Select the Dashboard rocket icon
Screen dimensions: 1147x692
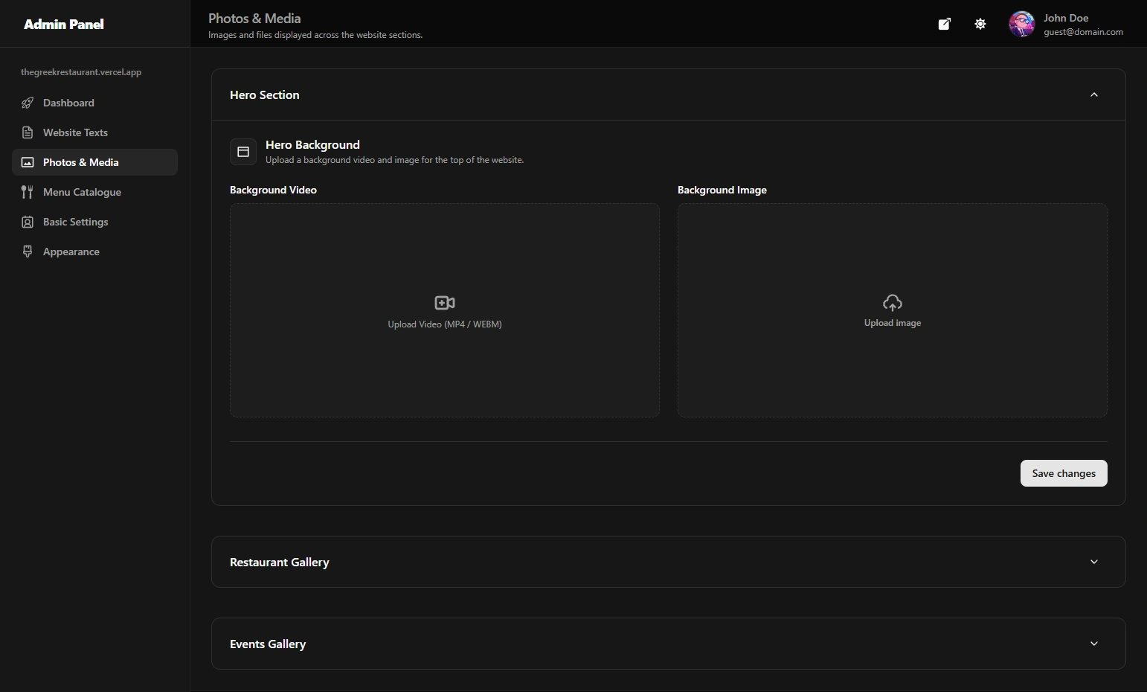pyautogui.click(x=28, y=103)
